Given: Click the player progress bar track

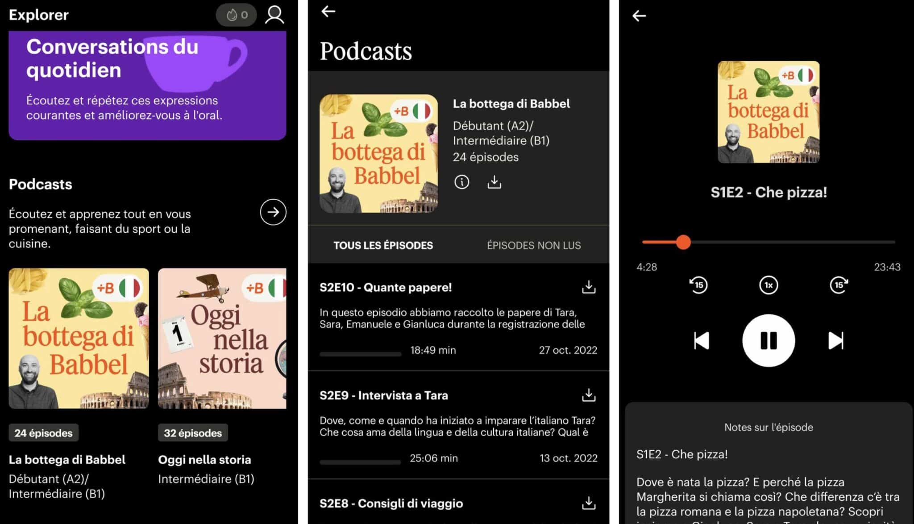Looking at the screenshot, I should 769,242.
